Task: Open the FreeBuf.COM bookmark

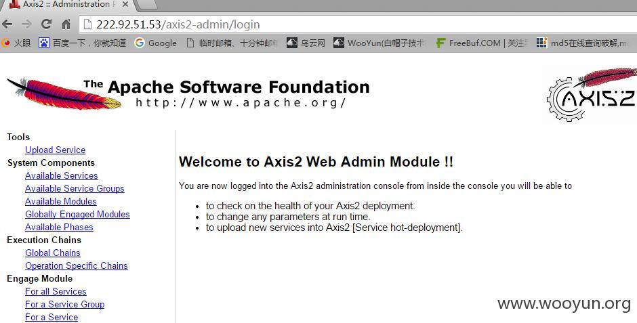Action: [482, 43]
